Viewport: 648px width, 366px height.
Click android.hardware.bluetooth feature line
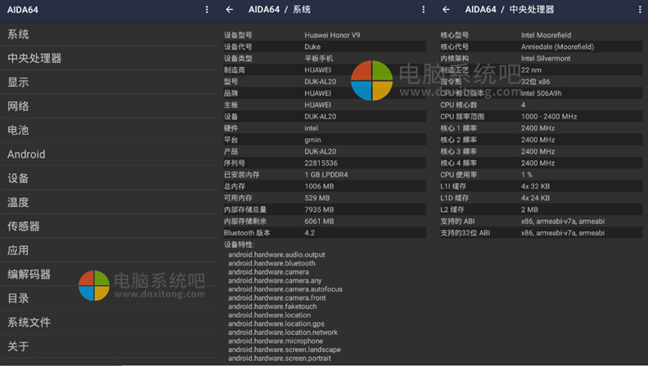click(272, 263)
